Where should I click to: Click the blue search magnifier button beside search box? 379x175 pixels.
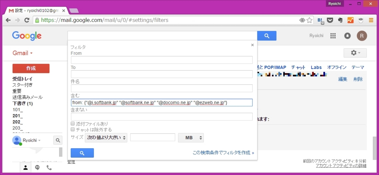[267, 36]
